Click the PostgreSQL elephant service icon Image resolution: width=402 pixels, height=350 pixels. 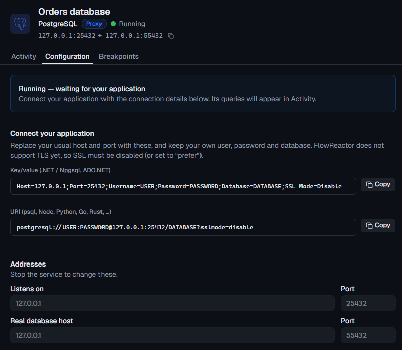20,24
